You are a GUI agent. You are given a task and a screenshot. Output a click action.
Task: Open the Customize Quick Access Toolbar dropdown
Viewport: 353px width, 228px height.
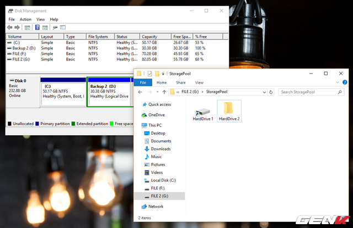(x=164, y=73)
